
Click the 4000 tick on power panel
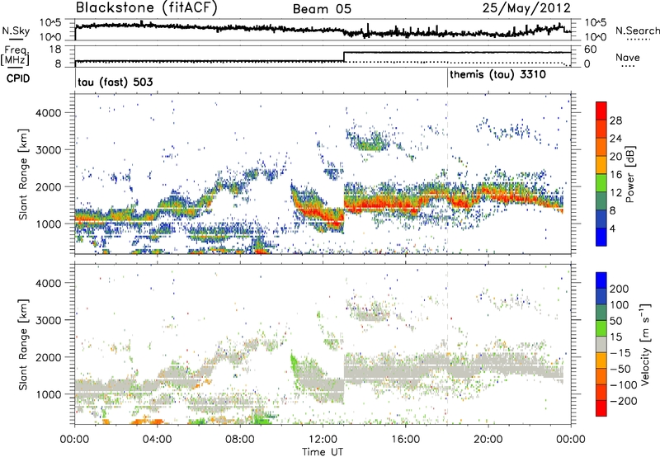coord(48,113)
